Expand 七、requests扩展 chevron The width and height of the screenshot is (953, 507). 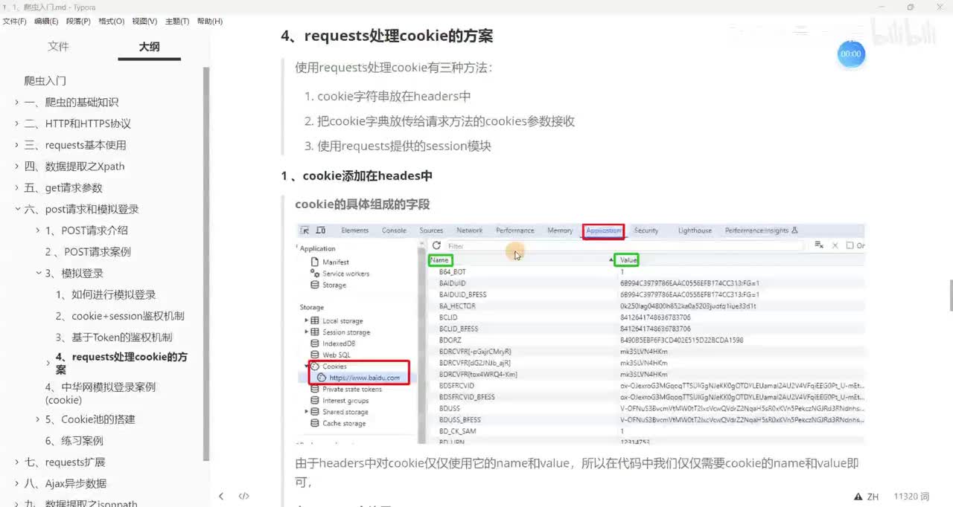click(17, 462)
